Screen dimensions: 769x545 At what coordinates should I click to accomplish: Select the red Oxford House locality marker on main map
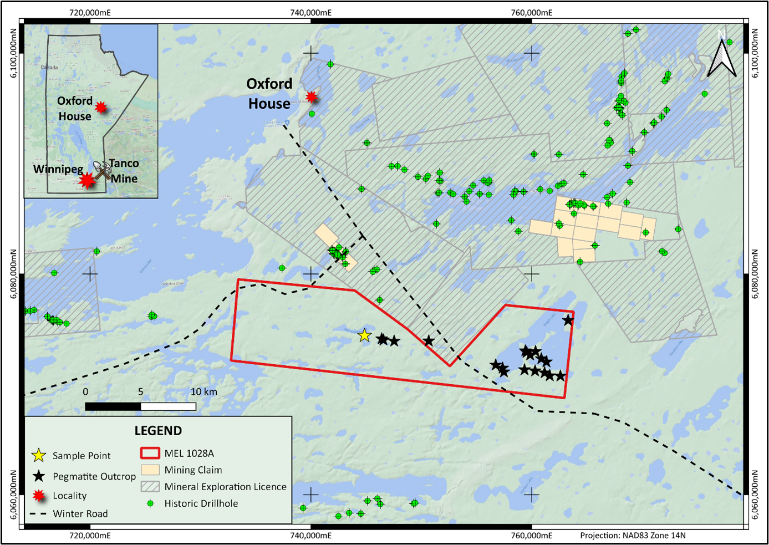tap(312, 97)
